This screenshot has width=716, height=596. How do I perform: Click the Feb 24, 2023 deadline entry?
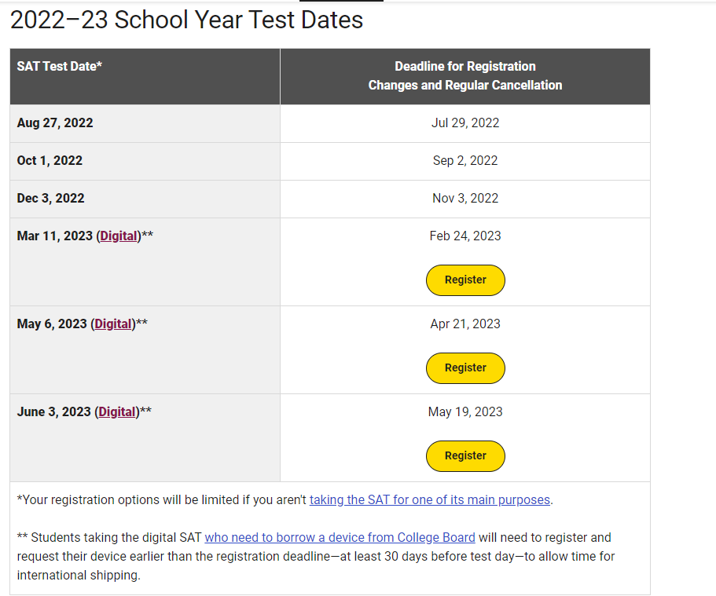click(x=465, y=236)
